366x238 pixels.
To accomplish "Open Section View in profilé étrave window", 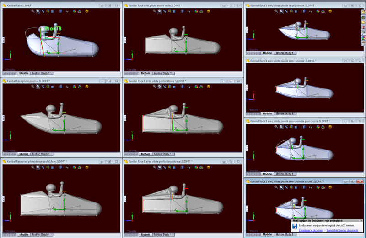I will click(170, 86).
